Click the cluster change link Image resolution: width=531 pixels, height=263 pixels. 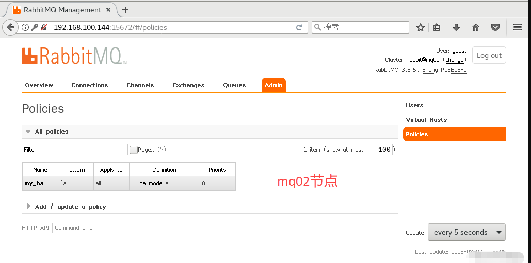(455, 60)
